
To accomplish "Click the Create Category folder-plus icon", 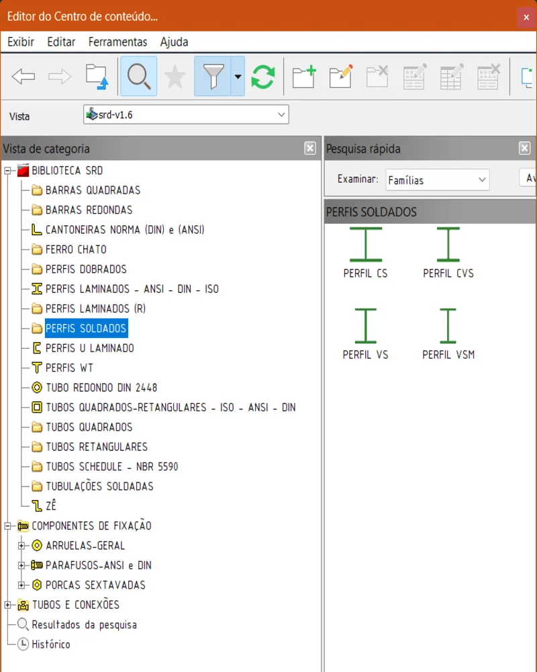I will [304, 77].
